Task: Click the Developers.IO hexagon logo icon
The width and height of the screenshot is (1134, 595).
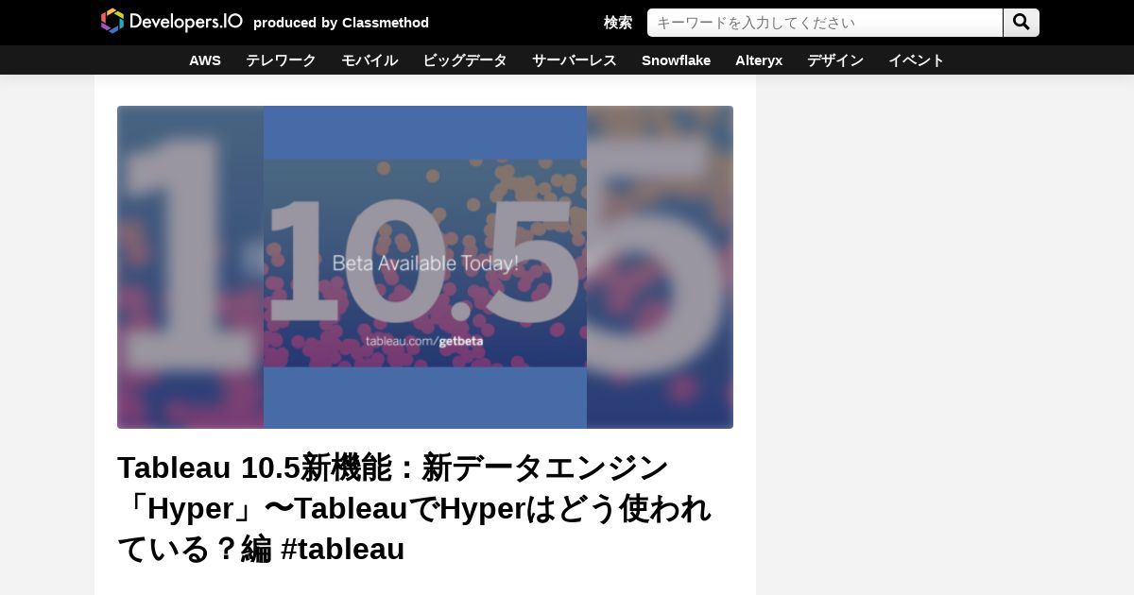Action: click(112, 21)
